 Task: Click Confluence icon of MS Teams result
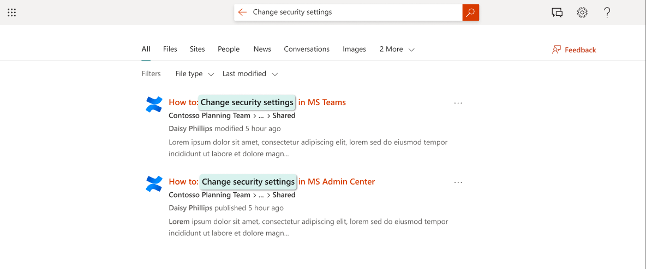click(154, 104)
